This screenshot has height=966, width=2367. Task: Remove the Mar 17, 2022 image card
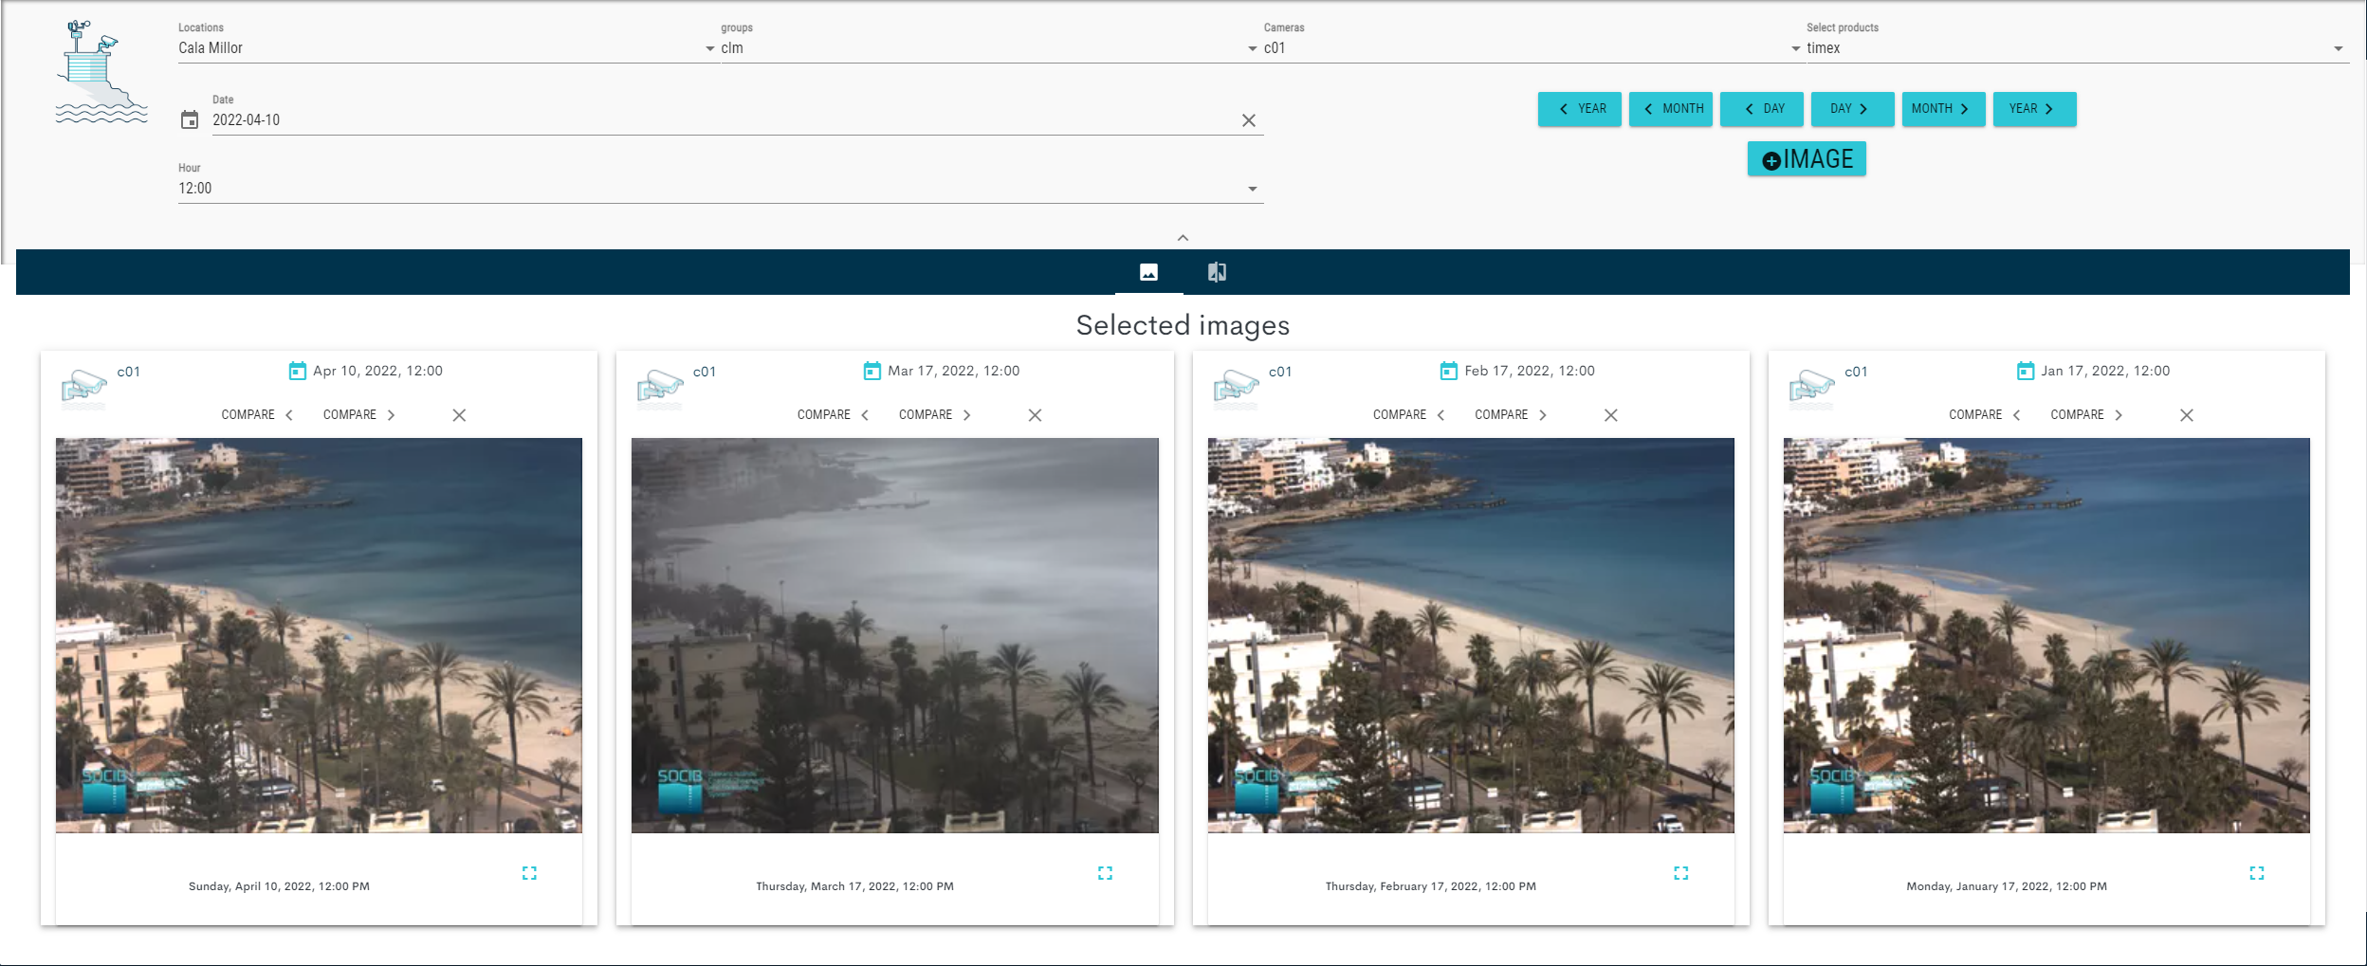1035,415
